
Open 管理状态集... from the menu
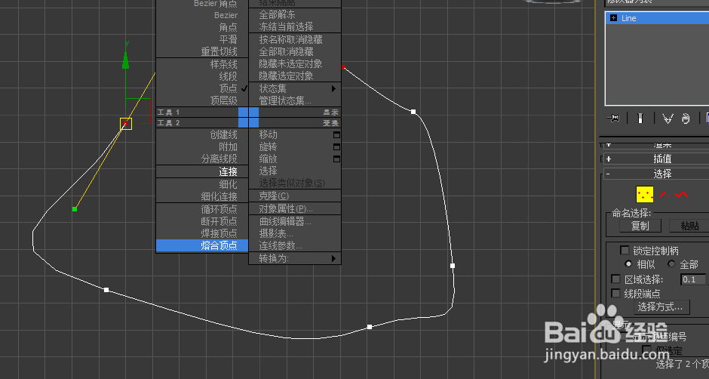point(295,100)
